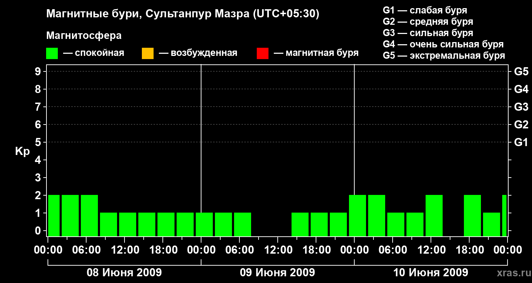Image resolution: width=532 pixels, height=283 pixels.
Task: Click the orange возбужденная legend swatch
Action: pos(148,53)
